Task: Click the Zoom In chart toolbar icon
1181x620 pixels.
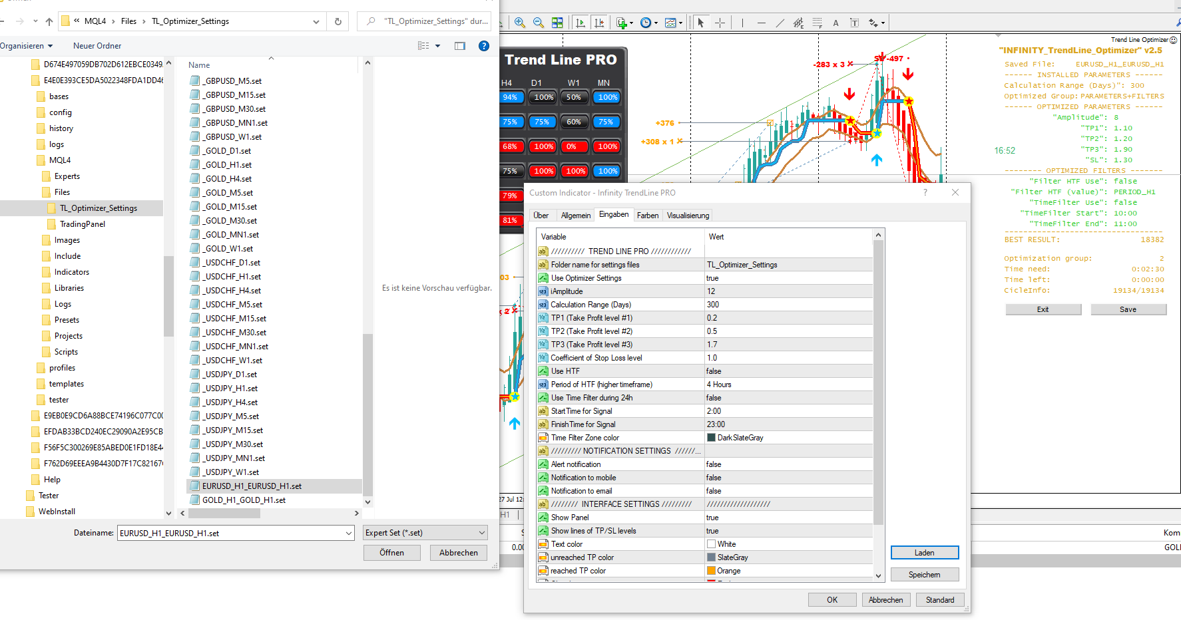Action: click(x=520, y=23)
